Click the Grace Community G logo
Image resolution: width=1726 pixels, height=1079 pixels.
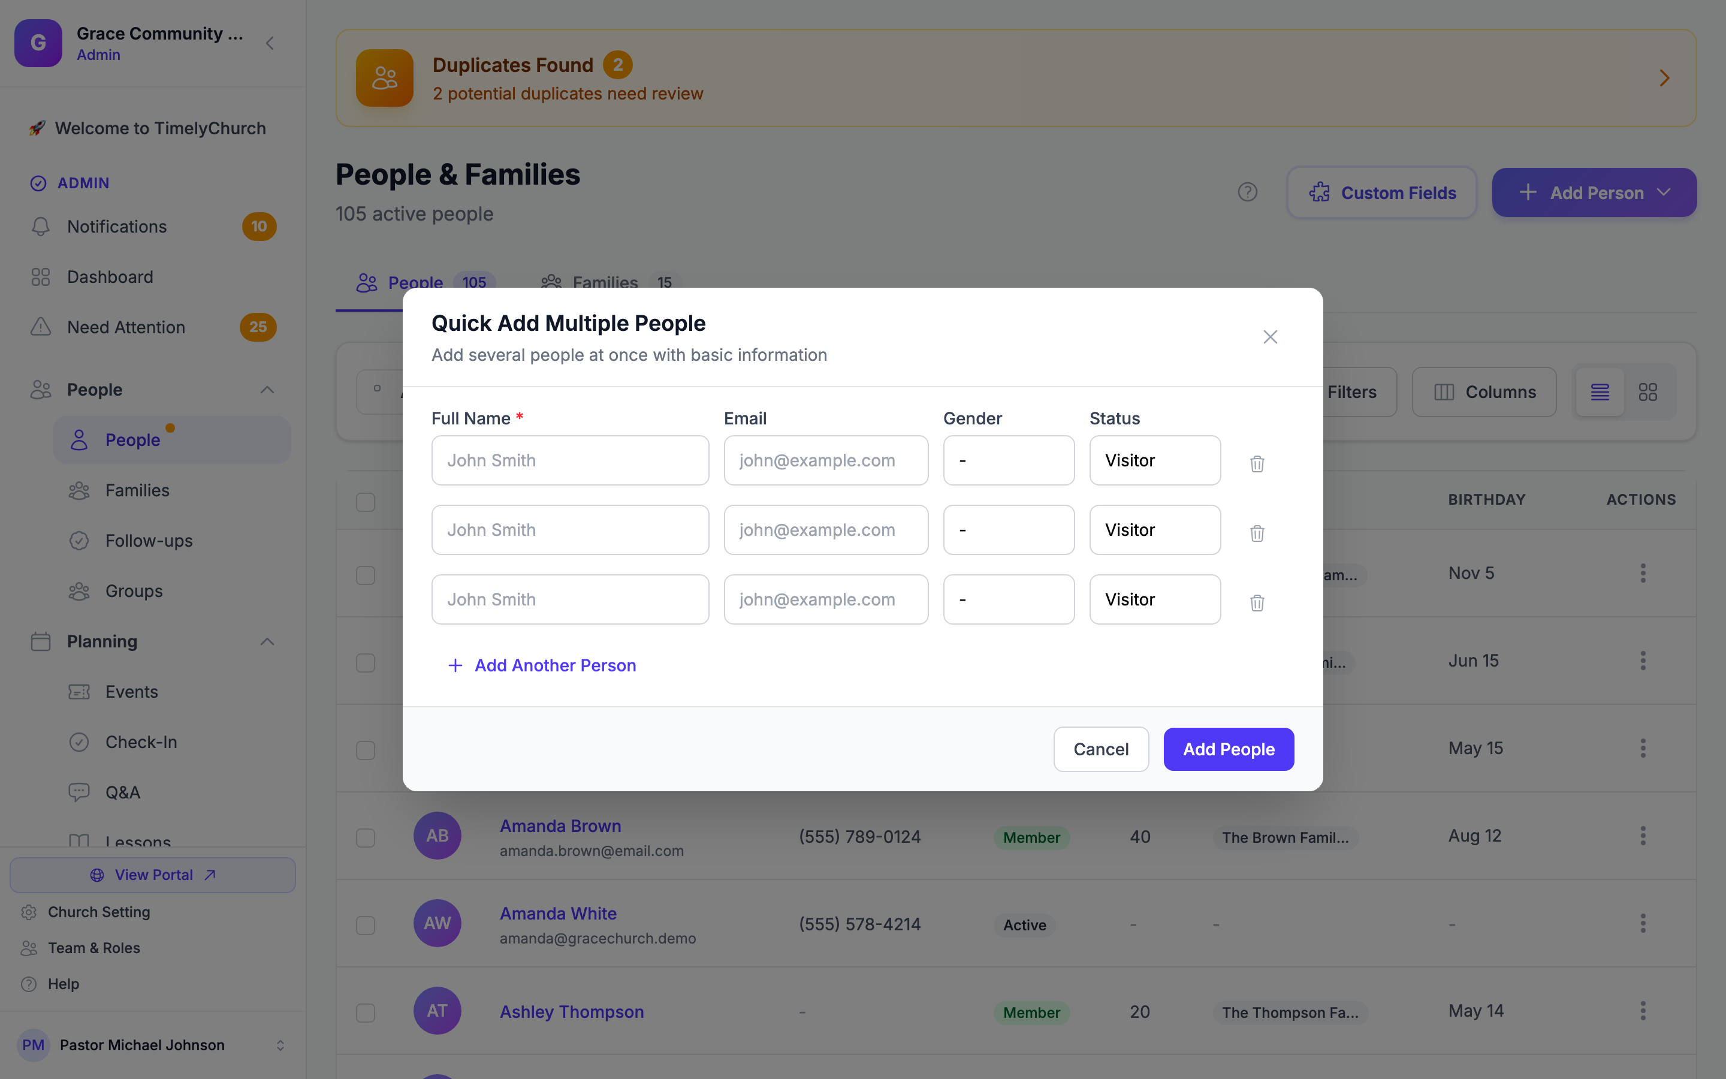tap(38, 43)
